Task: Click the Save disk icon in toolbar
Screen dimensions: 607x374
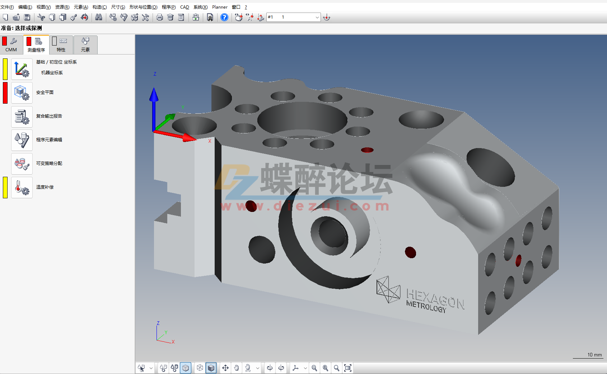Action: (27, 17)
